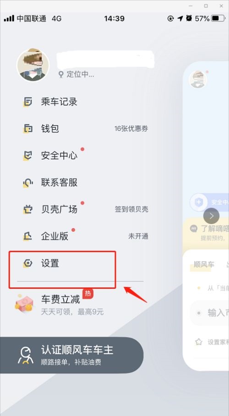The width and height of the screenshot is (229, 416).
Task: Tap the 签到领贝壳 check-in link
Action: pyautogui.click(x=131, y=209)
